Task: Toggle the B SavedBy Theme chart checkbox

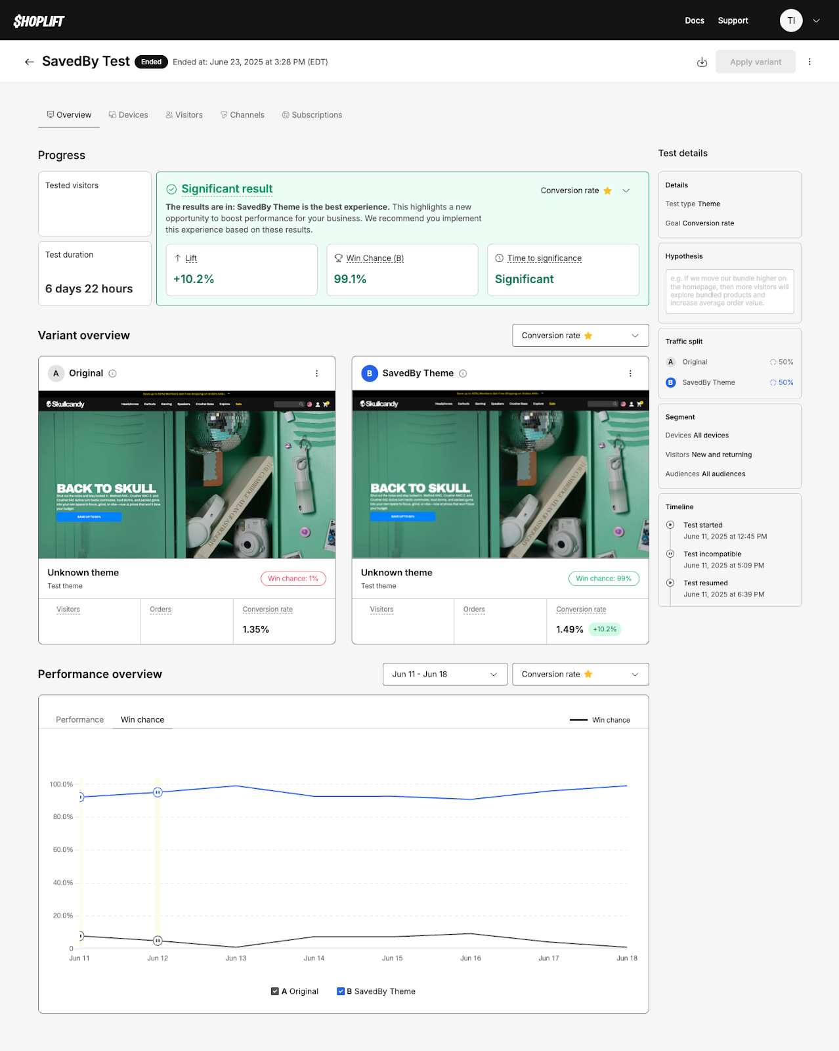Action: tap(341, 991)
